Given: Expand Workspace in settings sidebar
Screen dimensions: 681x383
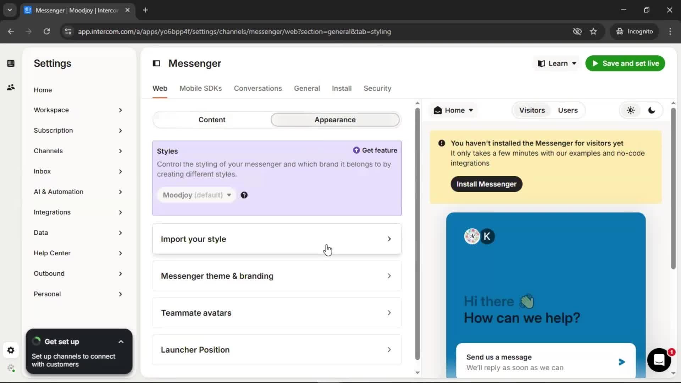Looking at the screenshot, I should tap(78, 110).
